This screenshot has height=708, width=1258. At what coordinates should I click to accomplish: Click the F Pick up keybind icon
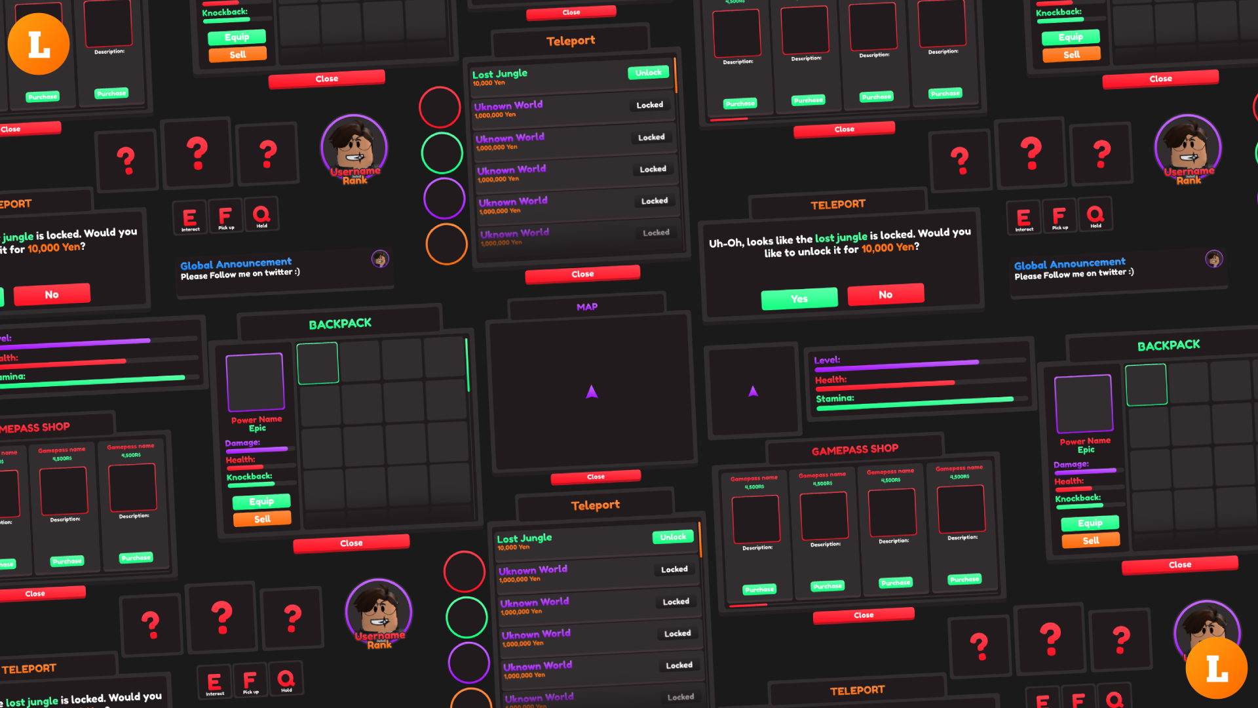click(x=225, y=216)
